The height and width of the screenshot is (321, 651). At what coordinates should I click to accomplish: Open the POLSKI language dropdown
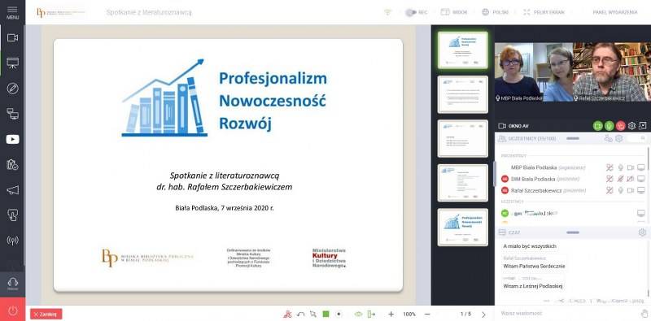pos(495,12)
